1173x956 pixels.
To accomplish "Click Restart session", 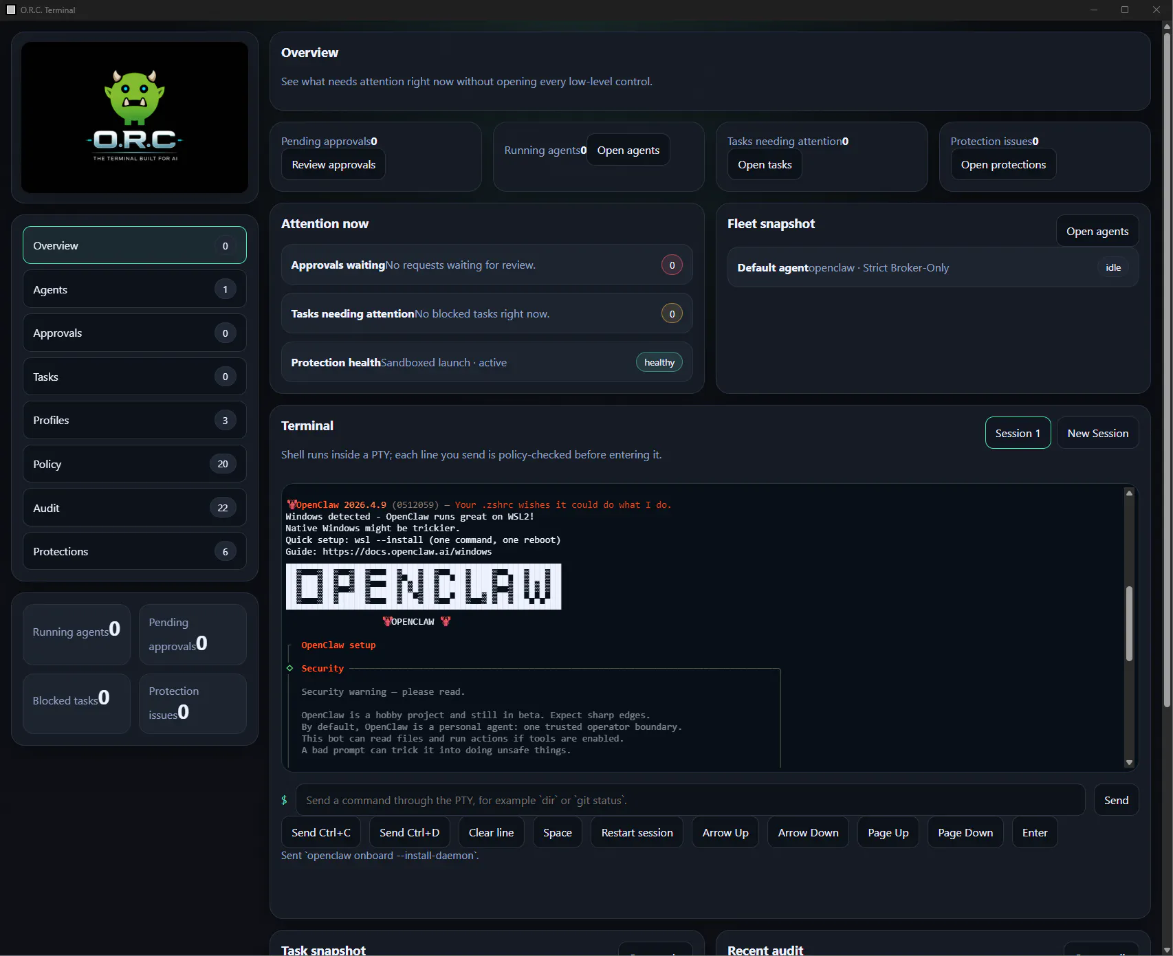I will click(x=637, y=832).
